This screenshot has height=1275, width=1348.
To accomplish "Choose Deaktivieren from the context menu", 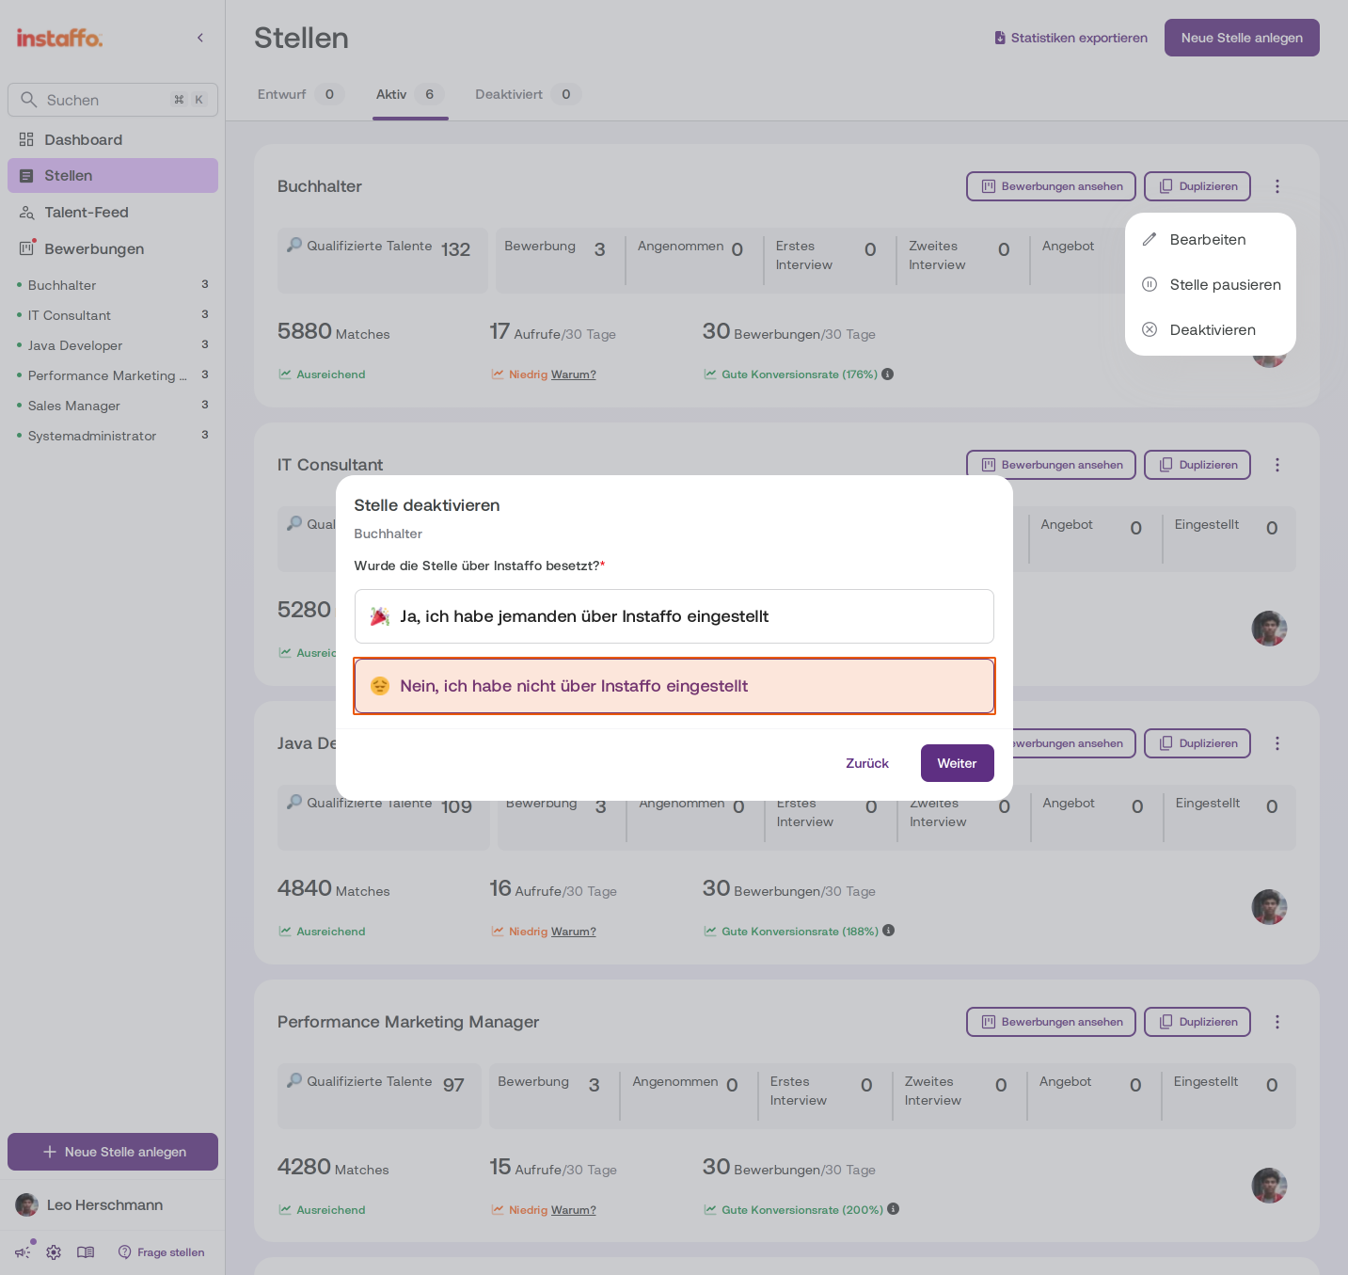I will [x=1210, y=330].
